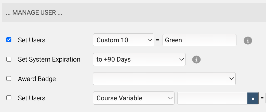Click the Award Badge label
This screenshot has width=266, height=112.
[37, 79]
